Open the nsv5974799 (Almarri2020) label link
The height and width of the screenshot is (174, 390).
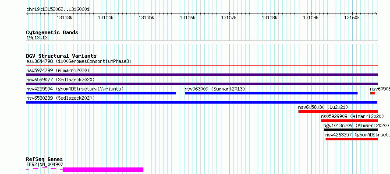tap(58, 70)
